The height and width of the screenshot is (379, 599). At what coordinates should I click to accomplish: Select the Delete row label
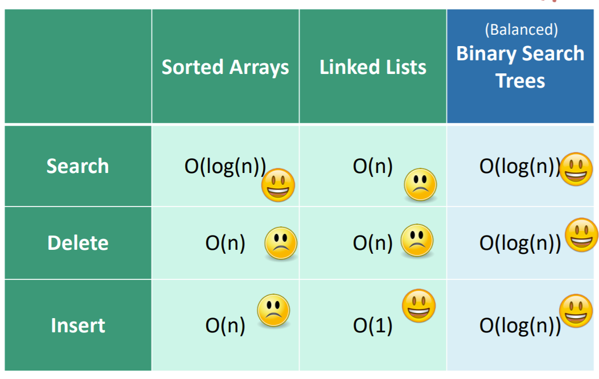pos(78,243)
